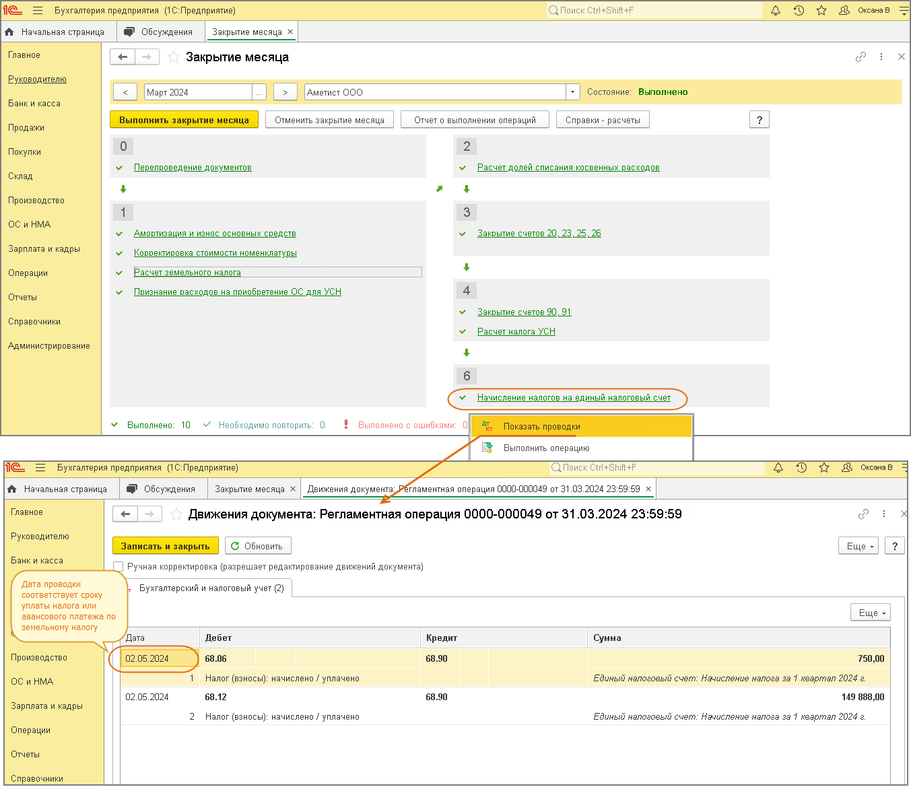
Task: Choose Выполнить операцию in context menu
Action: coord(581,448)
